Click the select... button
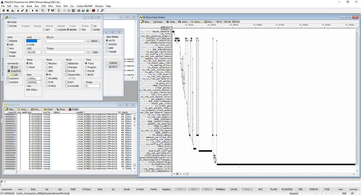This screenshot has height=195, width=361. [x=95, y=41]
